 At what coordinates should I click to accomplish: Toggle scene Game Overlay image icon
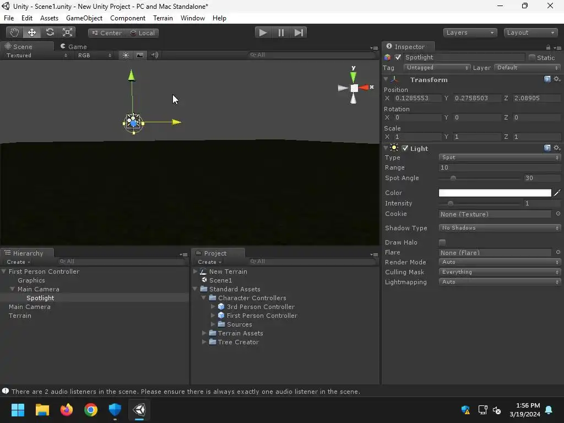click(x=139, y=55)
